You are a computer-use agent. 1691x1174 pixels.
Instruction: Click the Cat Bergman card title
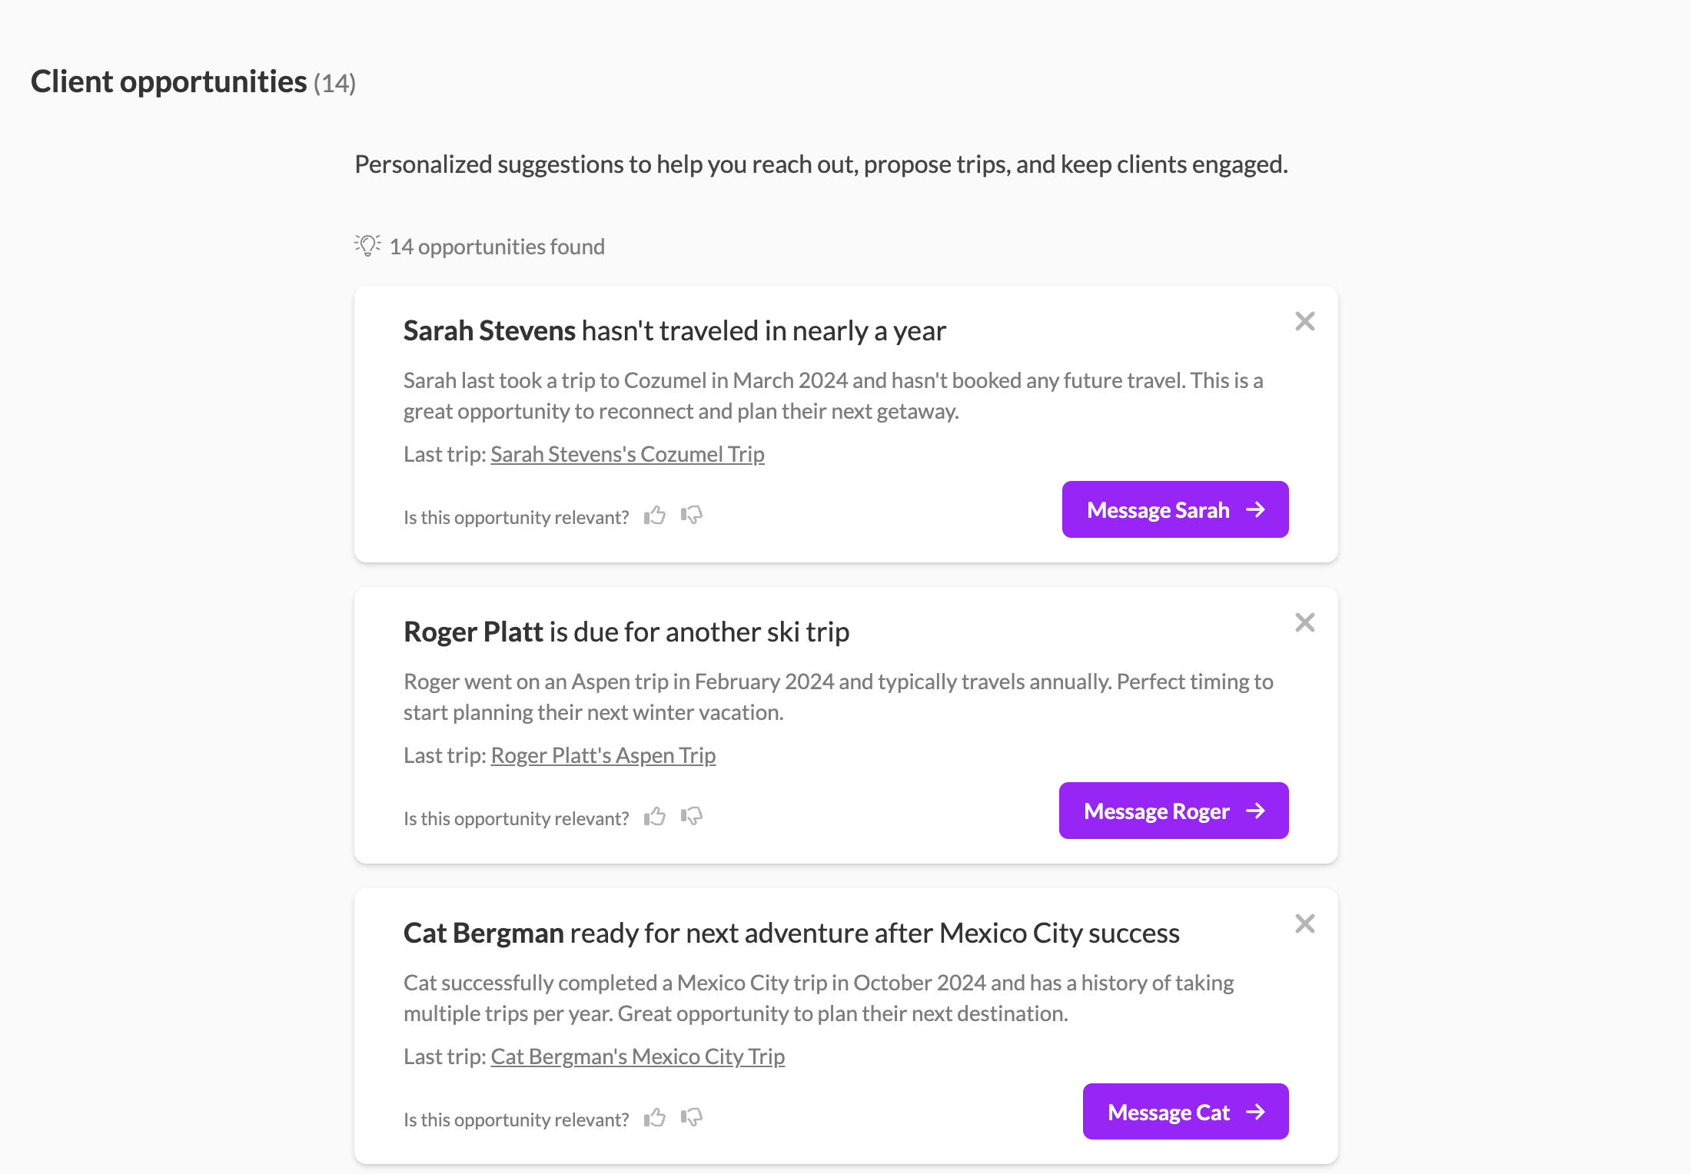(x=791, y=934)
